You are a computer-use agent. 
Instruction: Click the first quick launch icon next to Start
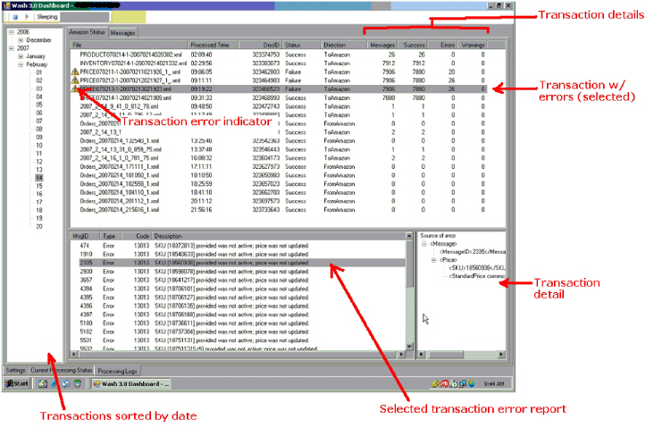tap(43, 383)
